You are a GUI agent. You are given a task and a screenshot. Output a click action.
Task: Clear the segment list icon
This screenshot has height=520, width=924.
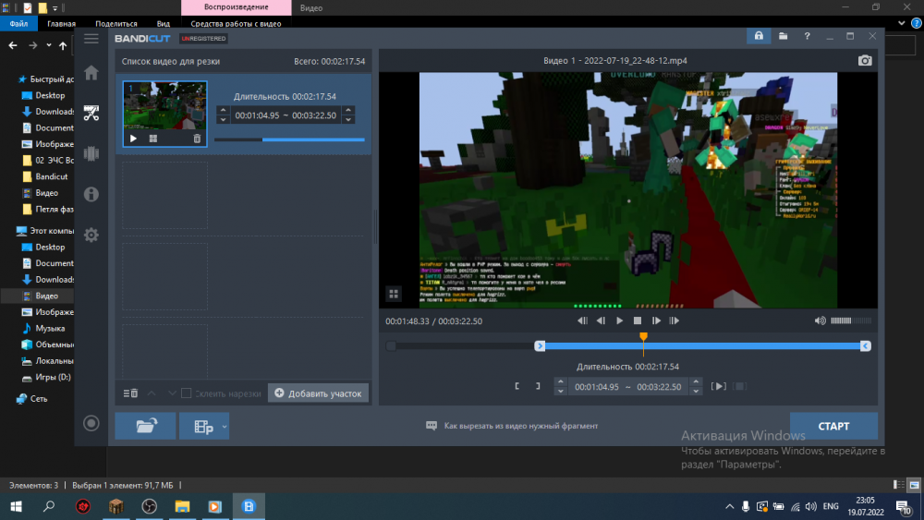coord(130,393)
